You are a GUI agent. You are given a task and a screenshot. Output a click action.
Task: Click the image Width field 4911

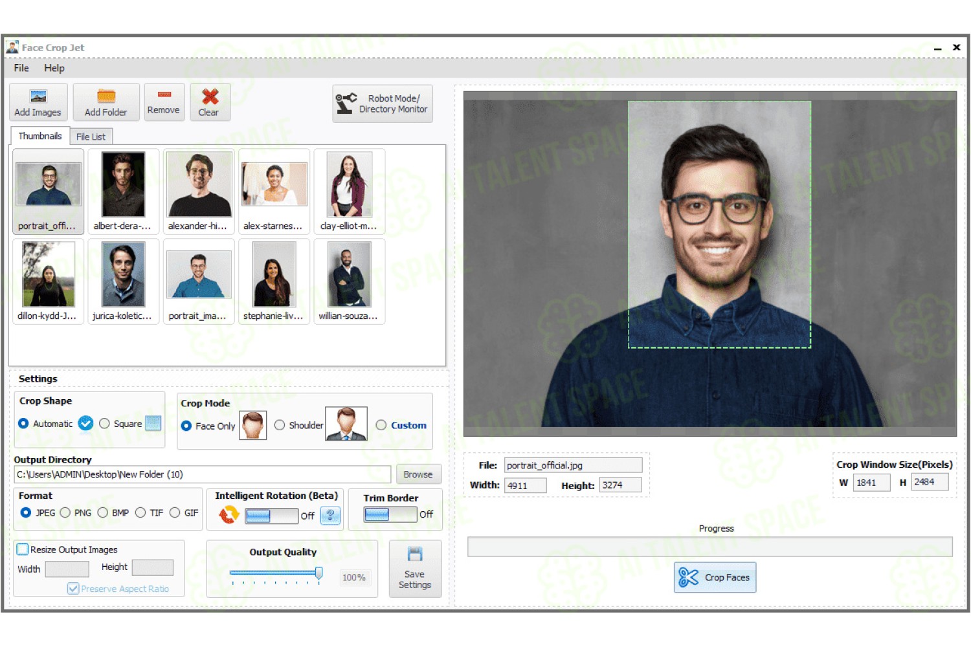(x=526, y=485)
